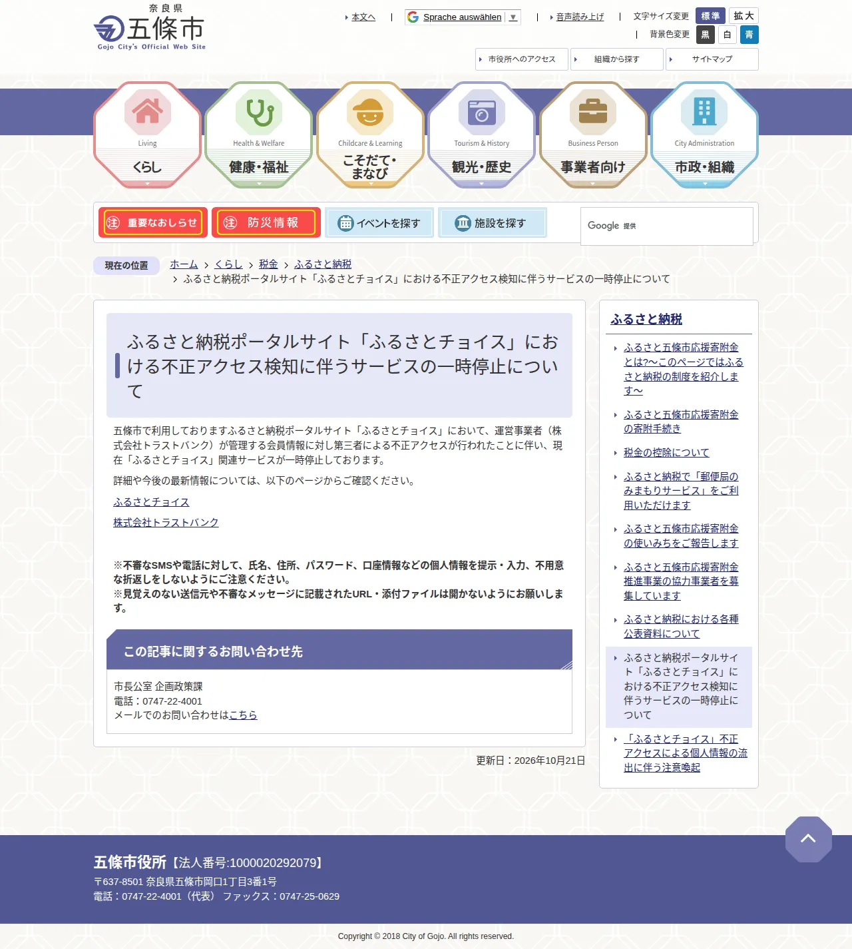Go to ふるさと納税 breadcrumb link
Viewport: 852px width, 949px height.
pyautogui.click(x=323, y=264)
